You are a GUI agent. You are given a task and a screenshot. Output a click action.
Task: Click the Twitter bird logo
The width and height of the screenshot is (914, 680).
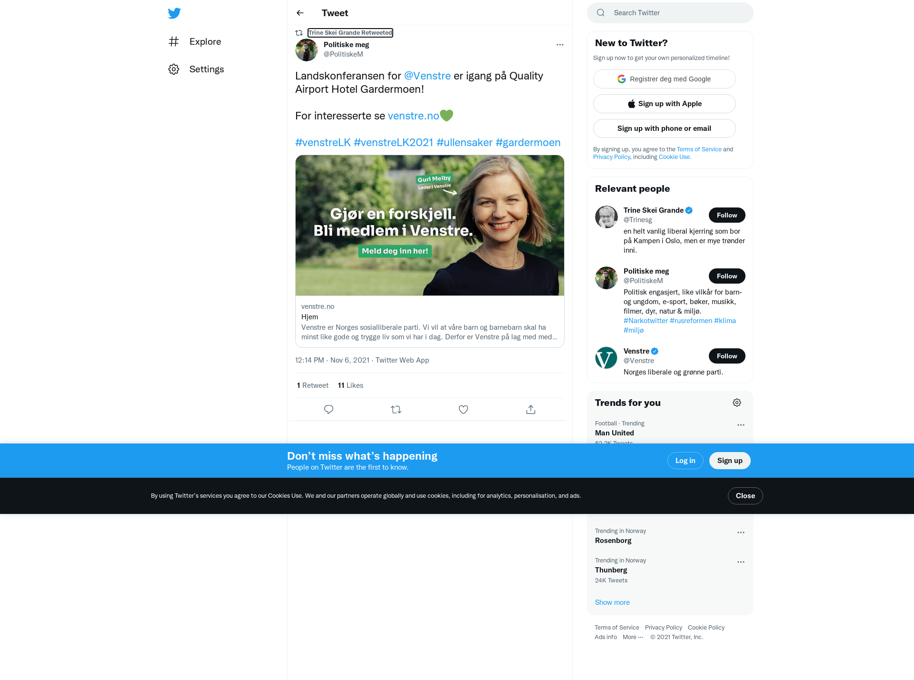pyautogui.click(x=174, y=13)
